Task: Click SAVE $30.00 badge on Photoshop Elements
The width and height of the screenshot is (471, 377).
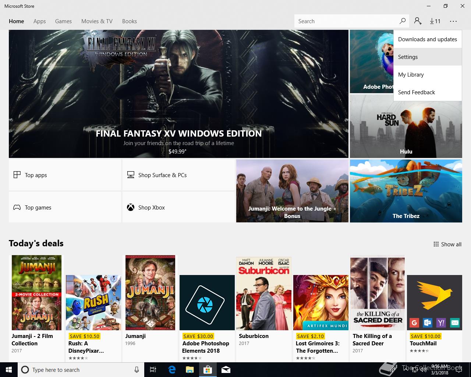Action: (198, 336)
